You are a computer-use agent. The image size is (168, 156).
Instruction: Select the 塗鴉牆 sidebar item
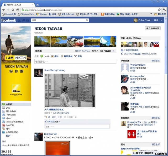16,104
